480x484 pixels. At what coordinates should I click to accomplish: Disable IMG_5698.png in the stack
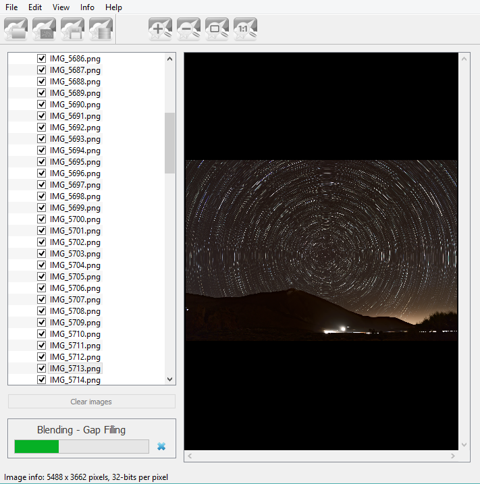pos(42,196)
